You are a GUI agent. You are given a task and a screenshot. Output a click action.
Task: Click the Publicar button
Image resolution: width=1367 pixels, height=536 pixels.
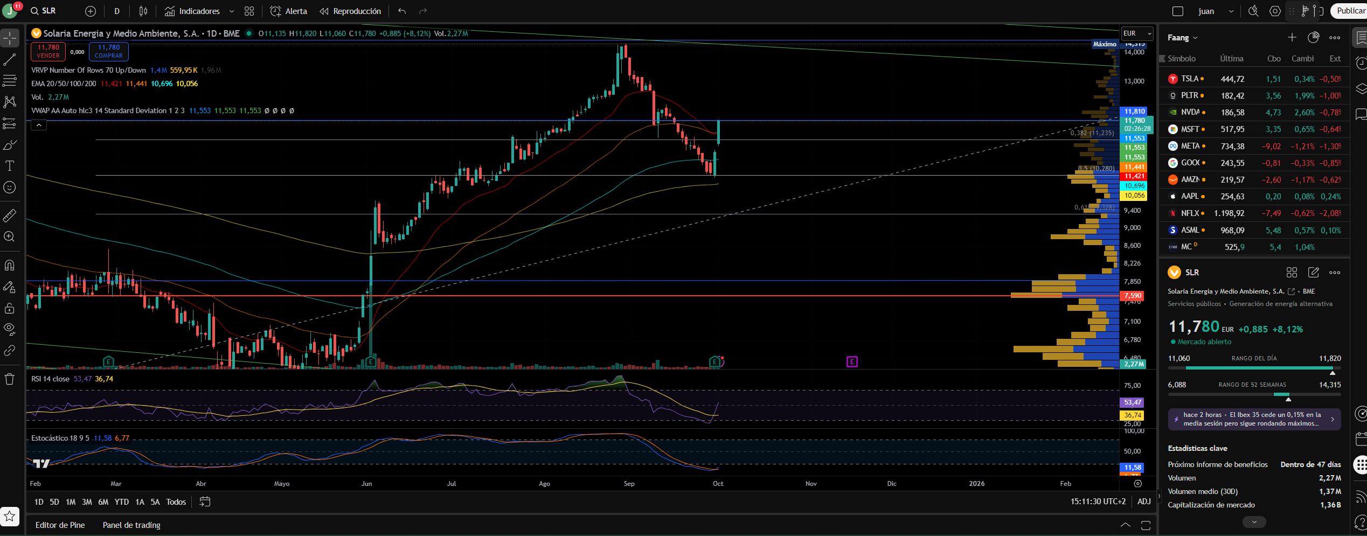tap(1349, 11)
